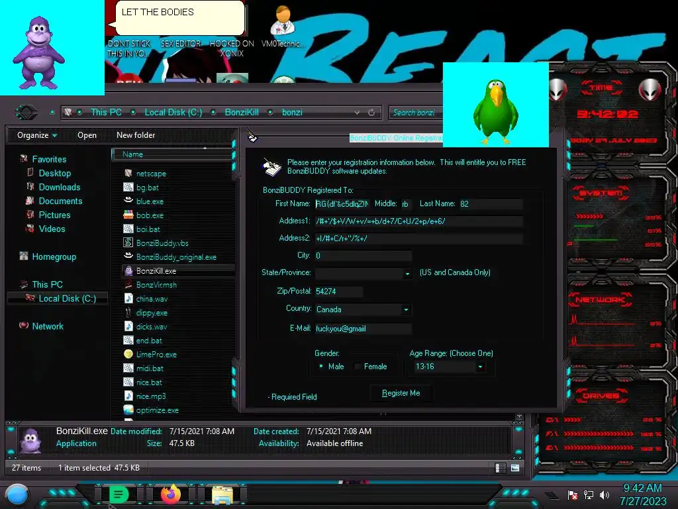678x509 pixels.
Task: Select the midi.bat file name
Action: click(x=150, y=368)
